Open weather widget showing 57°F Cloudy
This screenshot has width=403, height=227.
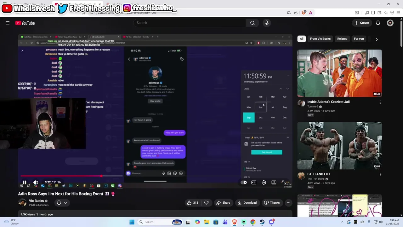[11, 222]
